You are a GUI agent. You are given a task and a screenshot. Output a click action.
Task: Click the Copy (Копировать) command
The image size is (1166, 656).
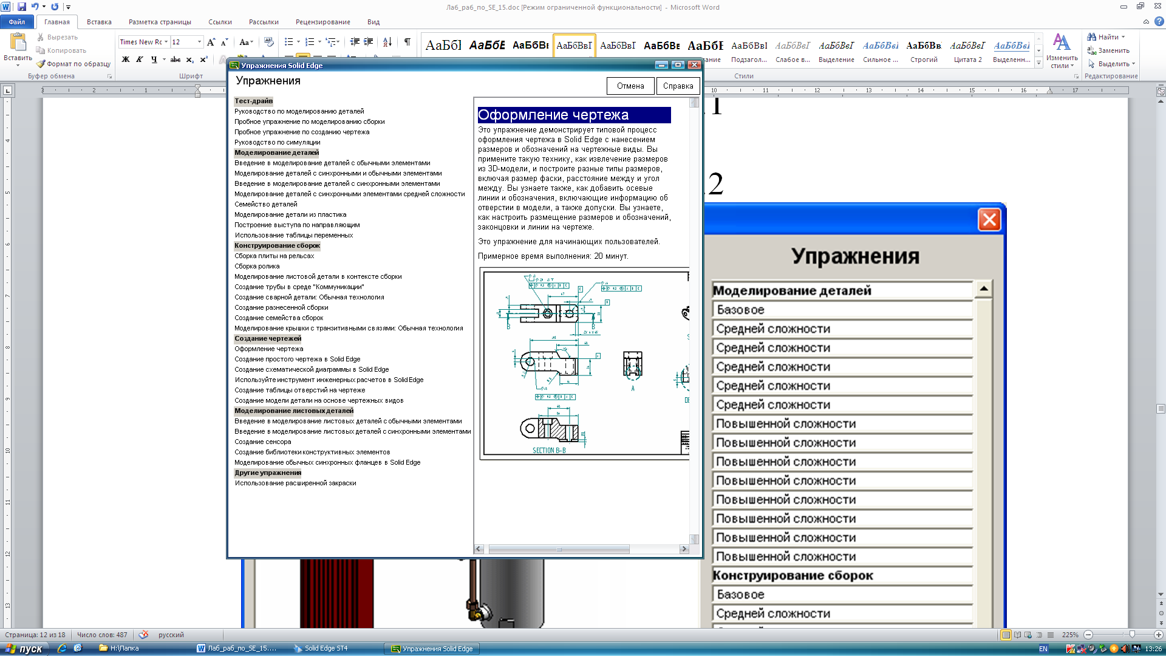pos(61,50)
